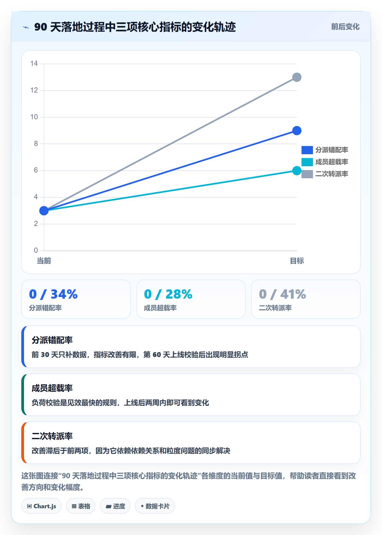382x535 pixels.
Task: Click the 二次转派率 legend label
Action: point(332,174)
